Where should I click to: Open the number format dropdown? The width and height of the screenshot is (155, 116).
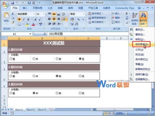click(x=84, y=14)
